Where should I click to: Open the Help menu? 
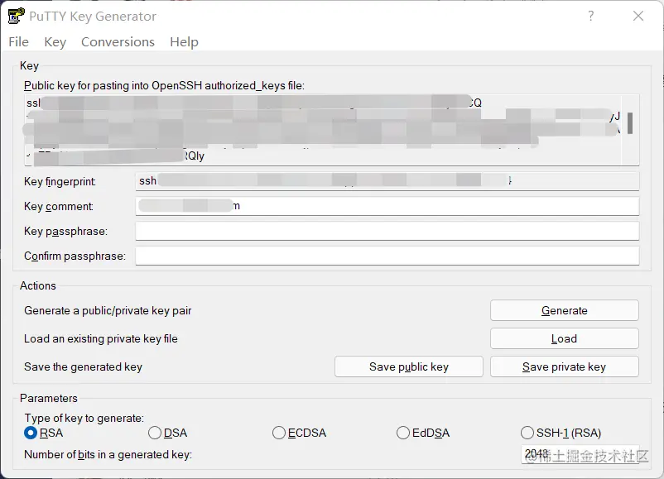(184, 42)
